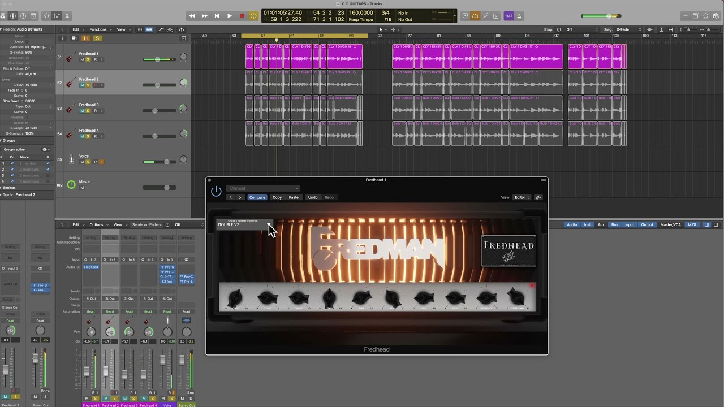Screen dimensions: 724x407
Task: Expand the Track: Fredhead 2 inspector section
Action: click(x=2, y=194)
